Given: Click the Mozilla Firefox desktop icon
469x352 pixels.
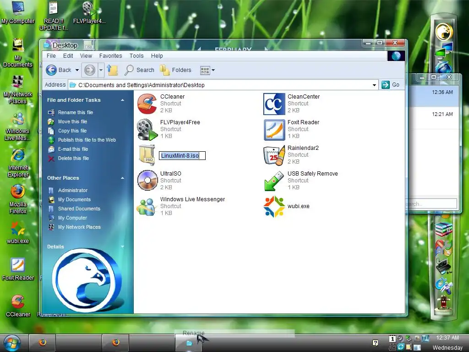Looking at the screenshot, I should point(18,200).
